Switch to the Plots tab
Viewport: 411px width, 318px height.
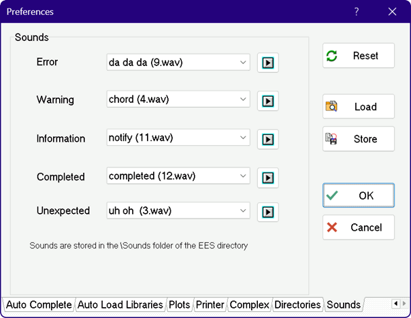coord(180,304)
